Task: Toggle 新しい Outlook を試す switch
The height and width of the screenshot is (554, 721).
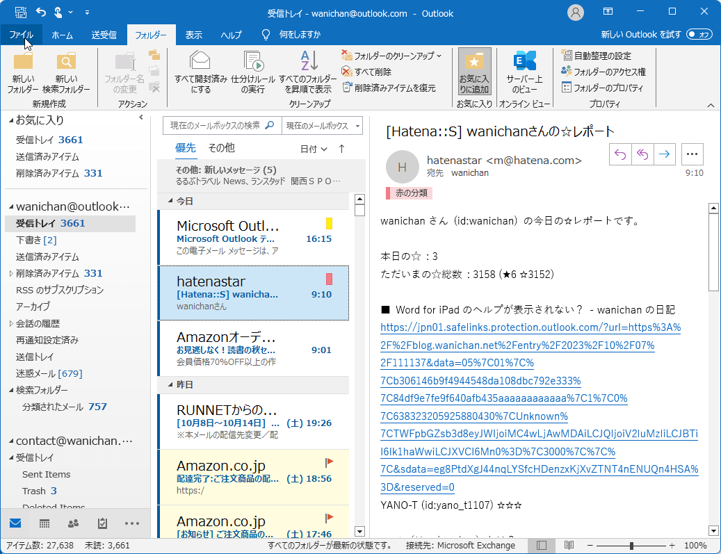Action: [x=699, y=35]
